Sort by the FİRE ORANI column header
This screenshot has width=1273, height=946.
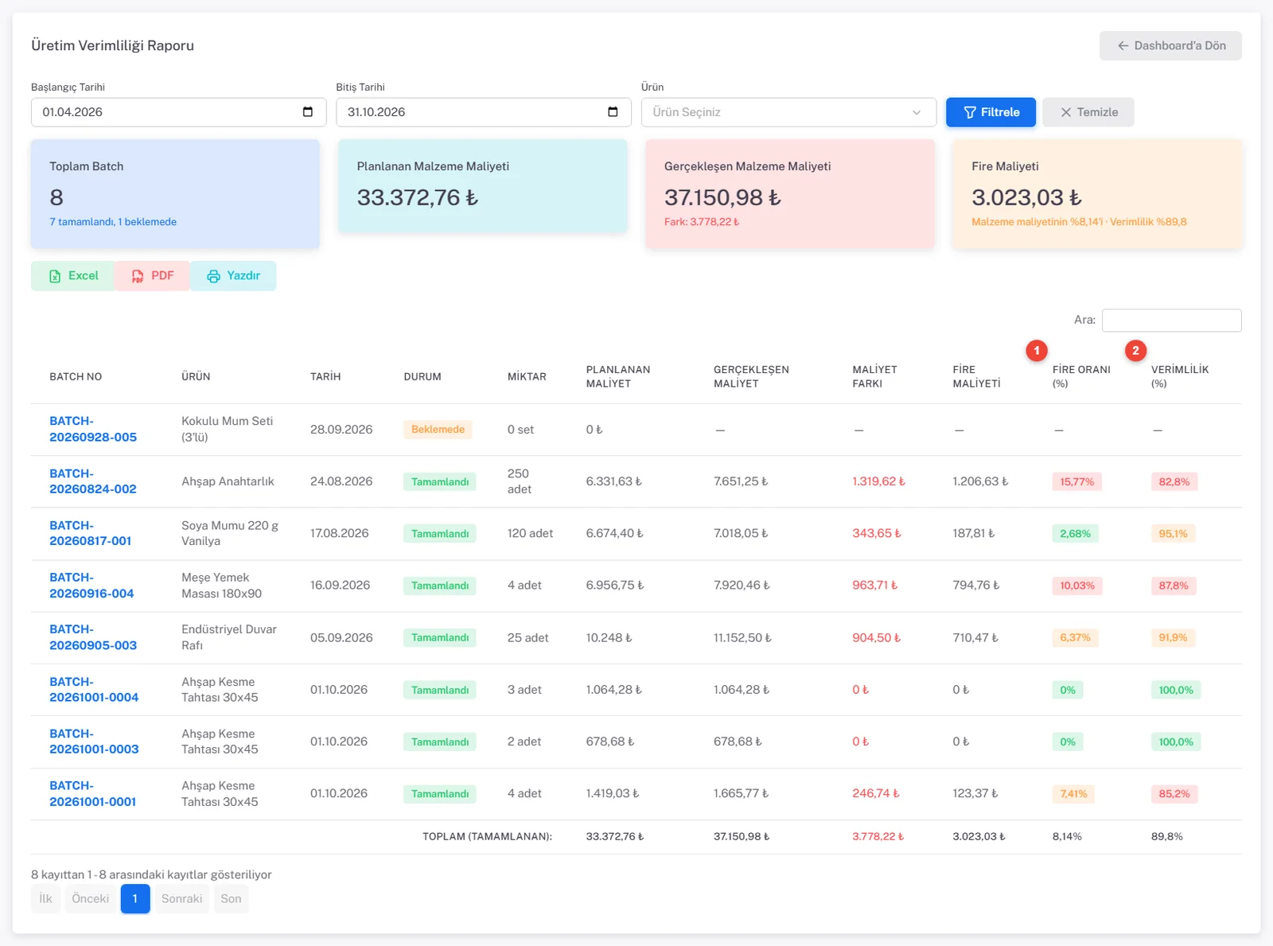pyautogui.click(x=1081, y=376)
